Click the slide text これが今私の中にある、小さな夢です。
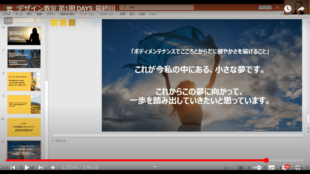This screenshot has height=174, width=310. 199,70
